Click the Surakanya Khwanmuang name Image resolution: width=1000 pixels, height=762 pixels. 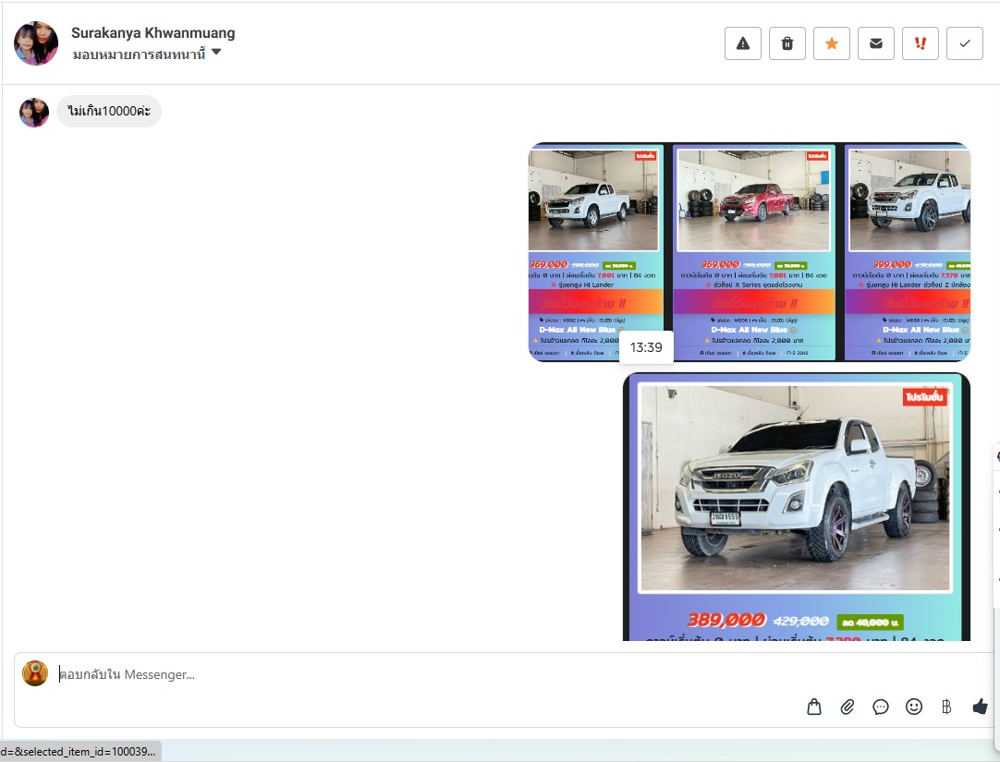coord(152,33)
